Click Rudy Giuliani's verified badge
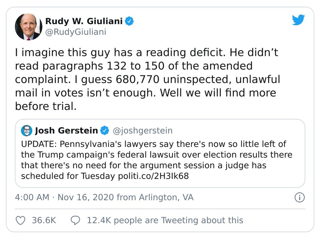This screenshot has height=240, width=321. (x=129, y=20)
